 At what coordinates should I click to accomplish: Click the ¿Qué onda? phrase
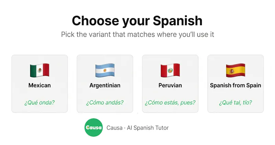[x=40, y=103]
